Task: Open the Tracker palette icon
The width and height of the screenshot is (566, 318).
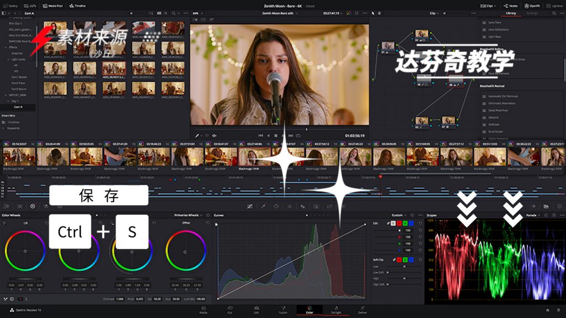Action: pos(290,206)
